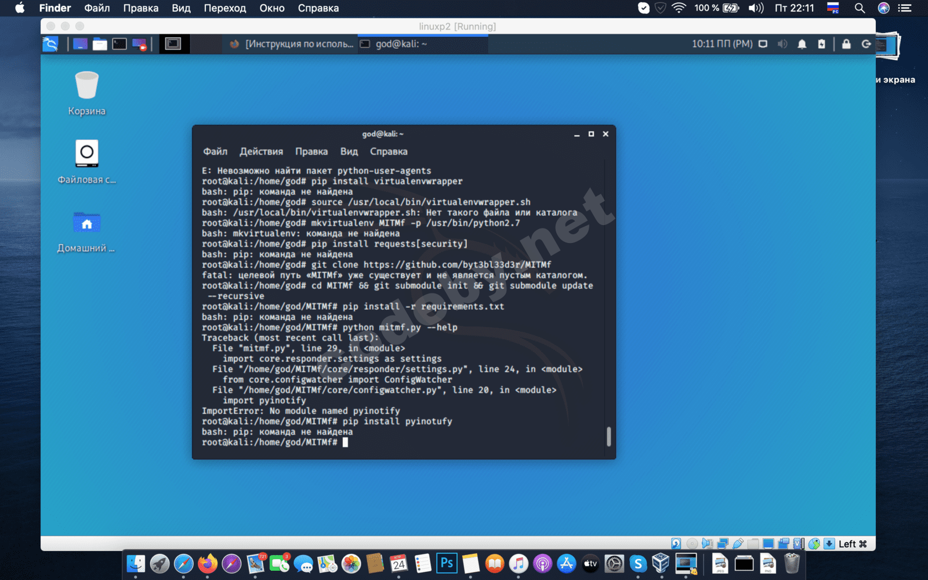
Task: Click the 'Traceback (most recent call last):' line
Action: pyautogui.click(x=290, y=338)
